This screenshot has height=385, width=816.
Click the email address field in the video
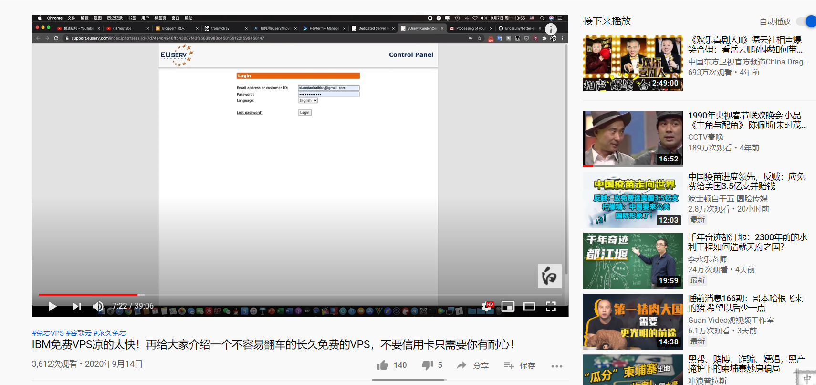(329, 88)
